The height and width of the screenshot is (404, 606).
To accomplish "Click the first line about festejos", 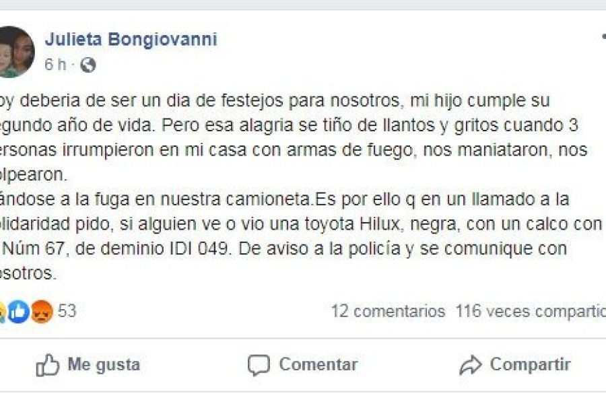I will click(275, 100).
